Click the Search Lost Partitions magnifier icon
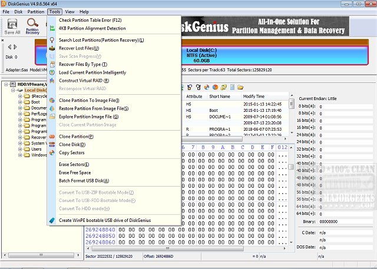Image resolution: width=377 pixels, height=269 pixels. [x=52, y=40]
